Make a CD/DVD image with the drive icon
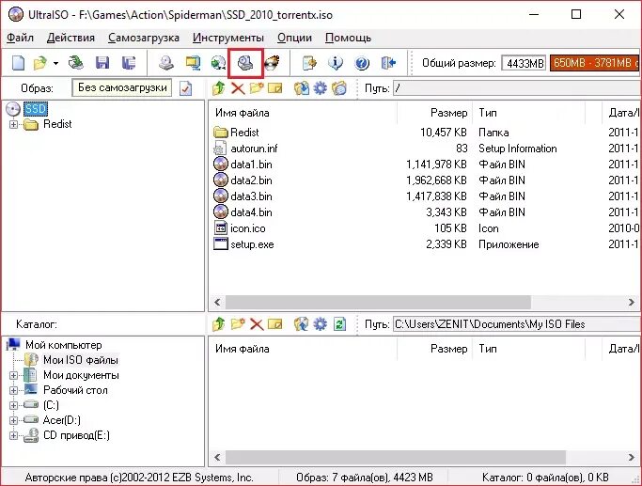This screenshot has height=486, width=642. tap(166, 63)
